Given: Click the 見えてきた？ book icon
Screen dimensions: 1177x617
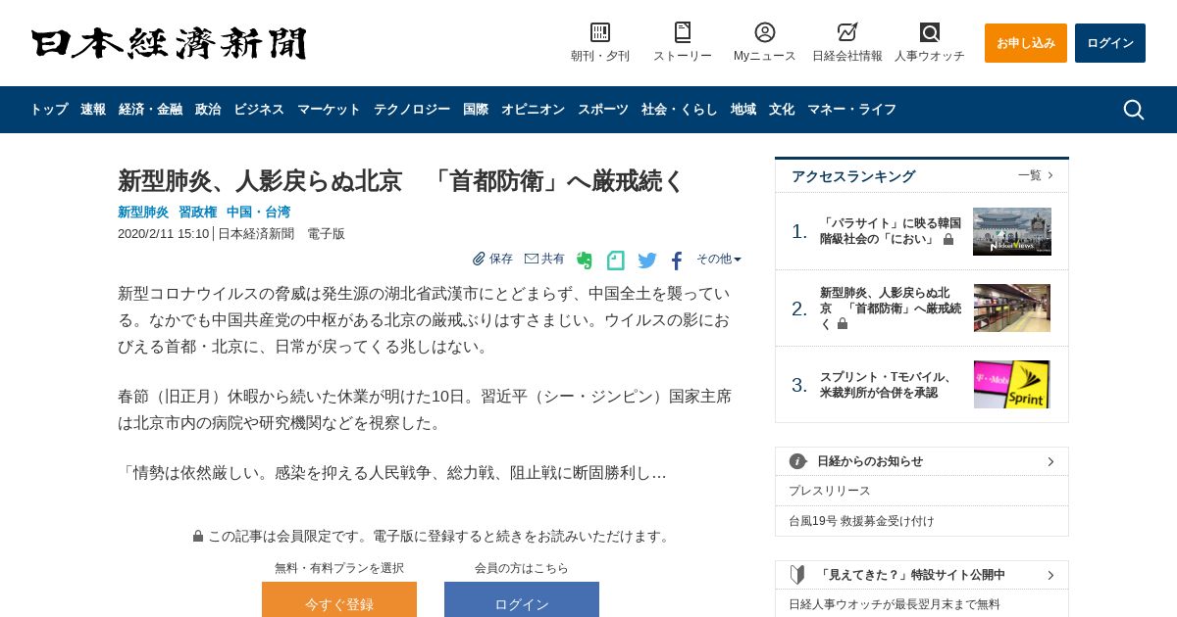Looking at the screenshot, I should (798, 575).
